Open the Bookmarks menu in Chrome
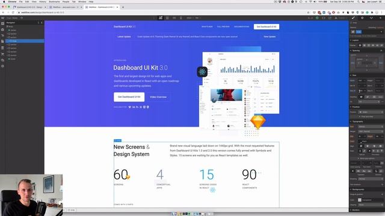 pos(54,1)
